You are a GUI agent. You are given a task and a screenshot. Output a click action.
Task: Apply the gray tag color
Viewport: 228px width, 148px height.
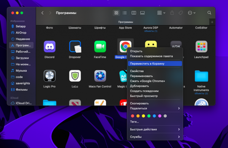[165, 116]
